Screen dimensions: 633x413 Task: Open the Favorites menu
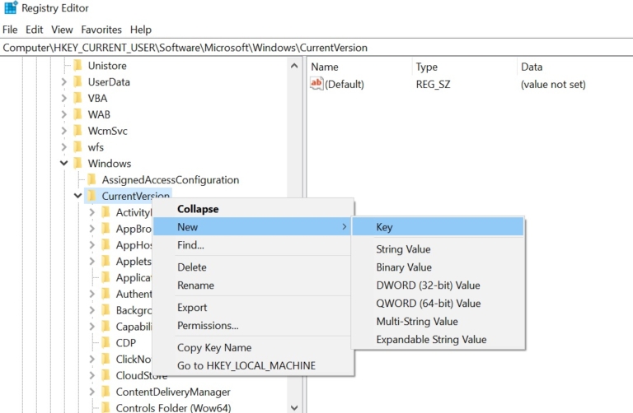(x=101, y=30)
